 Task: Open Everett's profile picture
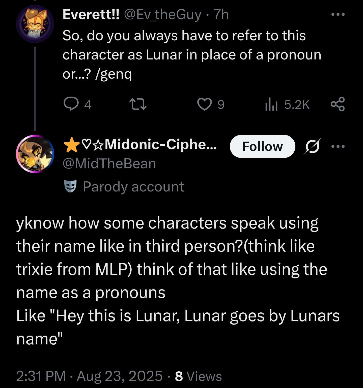click(x=35, y=24)
